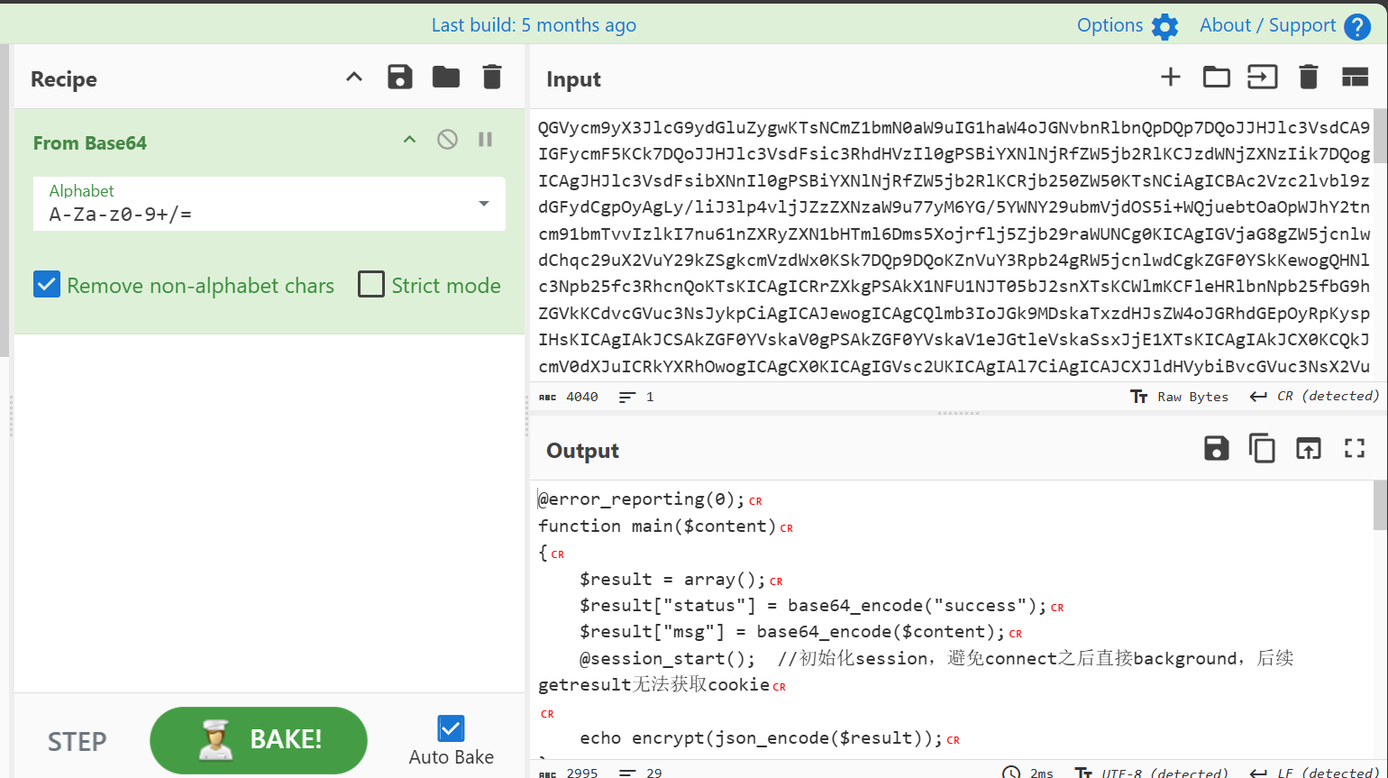Collapse the From Base64 operation arguments
This screenshot has height=778, width=1388.
(x=409, y=140)
